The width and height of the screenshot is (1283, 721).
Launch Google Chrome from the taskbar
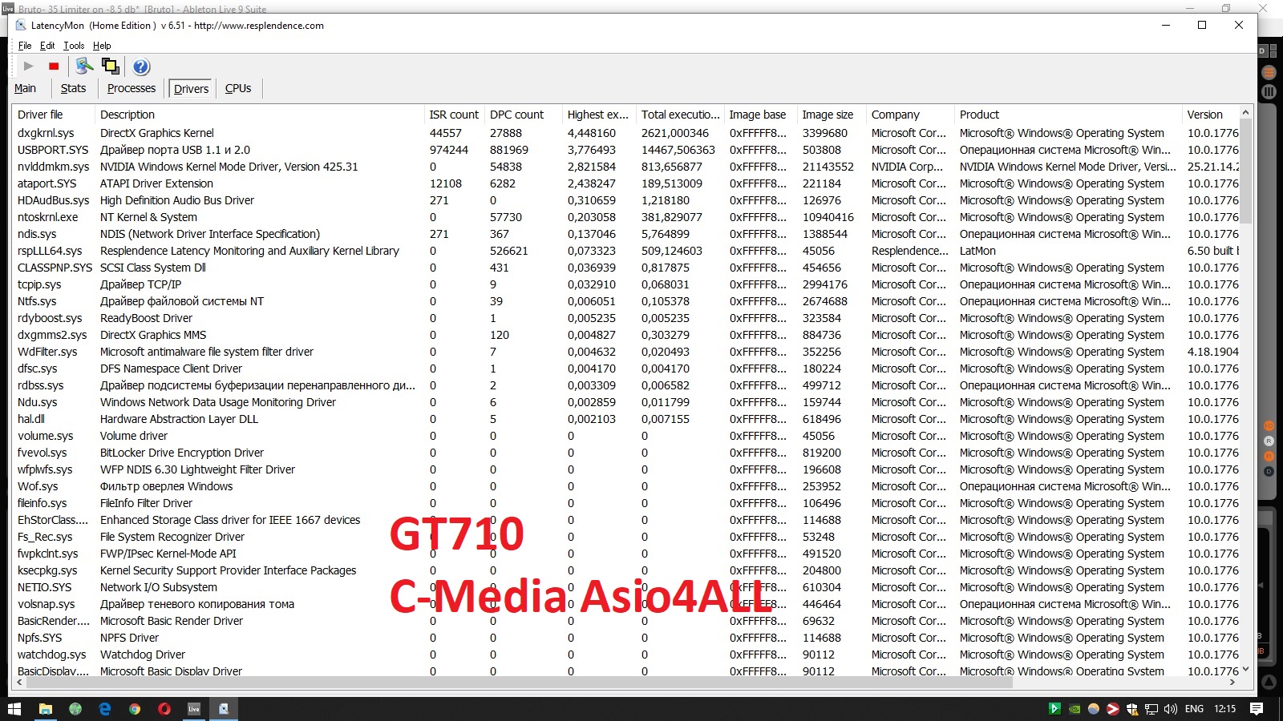coord(135,709)
